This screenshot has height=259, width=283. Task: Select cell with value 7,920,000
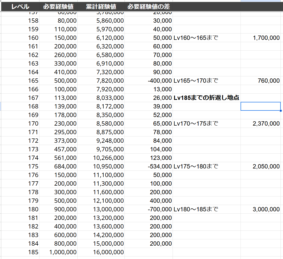coord(101,89)
